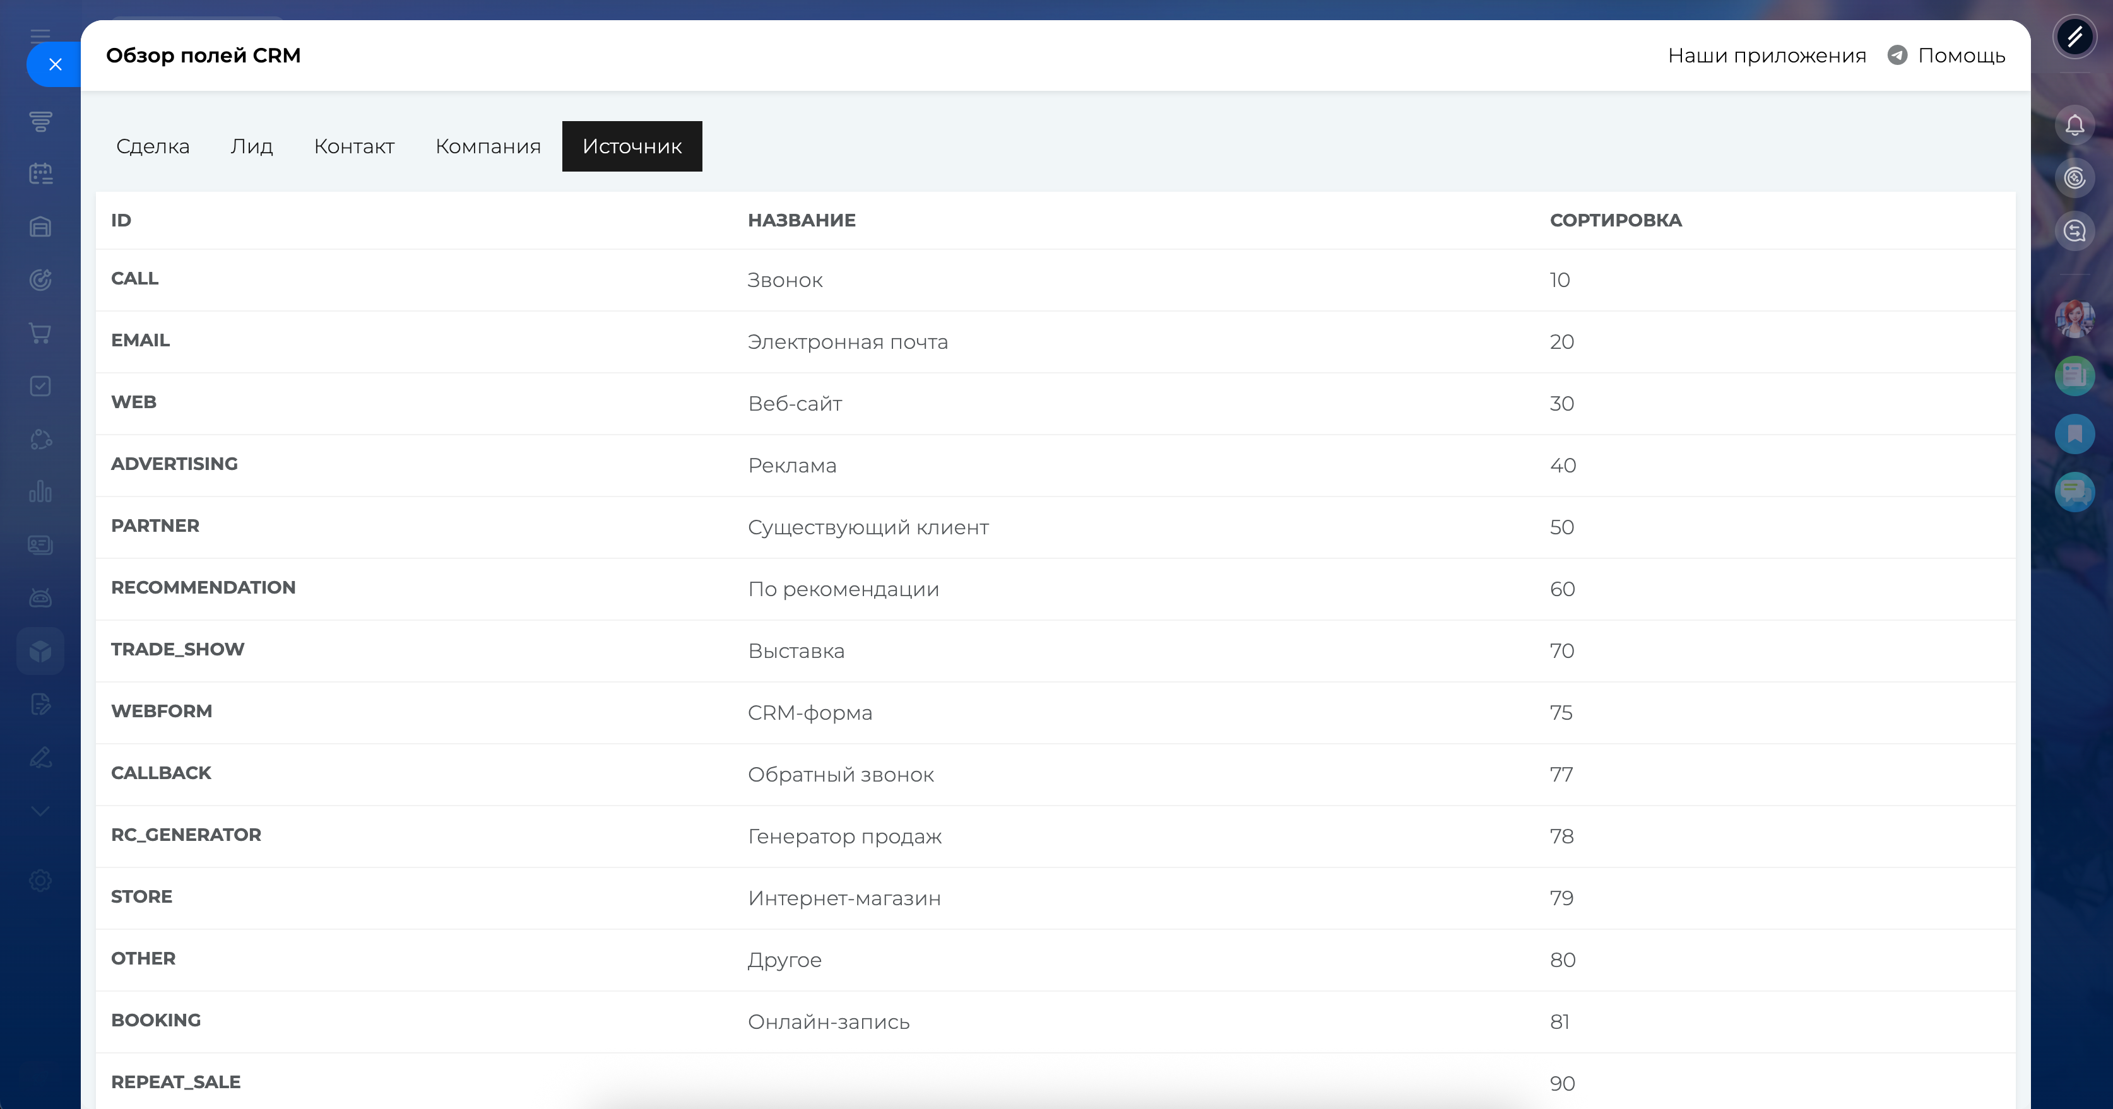The image size is (2113, 1109).
Task: Expand sidebar with the down chevron
Action: coord(40,811)
